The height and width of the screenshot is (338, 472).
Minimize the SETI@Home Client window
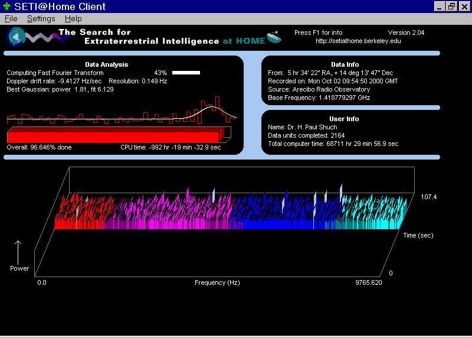(x=439, y=6)
